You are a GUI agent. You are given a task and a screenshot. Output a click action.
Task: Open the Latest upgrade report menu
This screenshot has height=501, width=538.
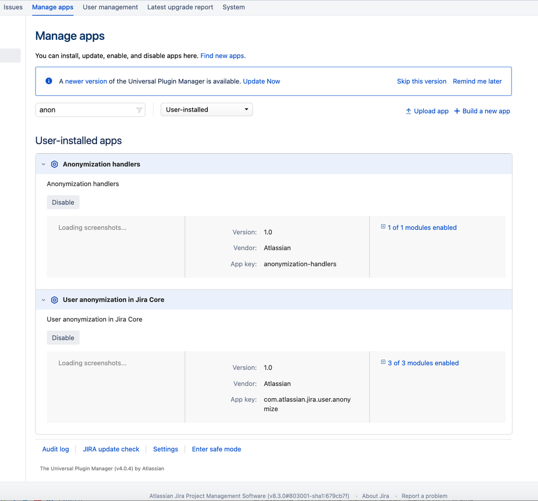180,7
